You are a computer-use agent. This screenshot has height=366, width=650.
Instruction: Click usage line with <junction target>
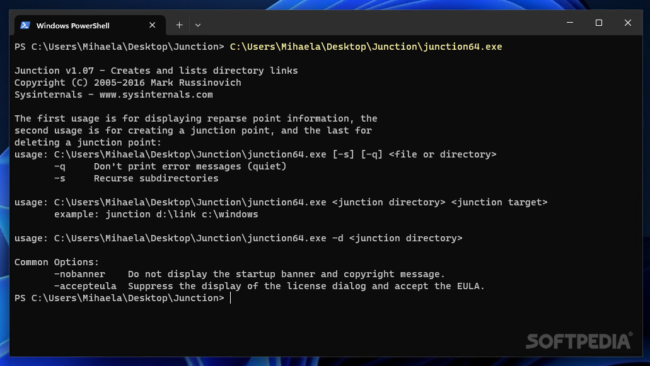coord(281,203)
